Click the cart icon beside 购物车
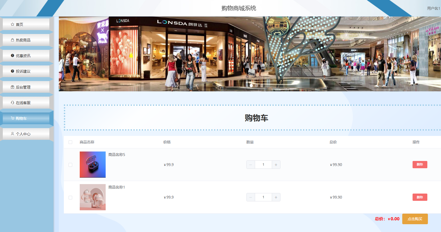Screen dimensions: 441x232 [x=13, y=118]
